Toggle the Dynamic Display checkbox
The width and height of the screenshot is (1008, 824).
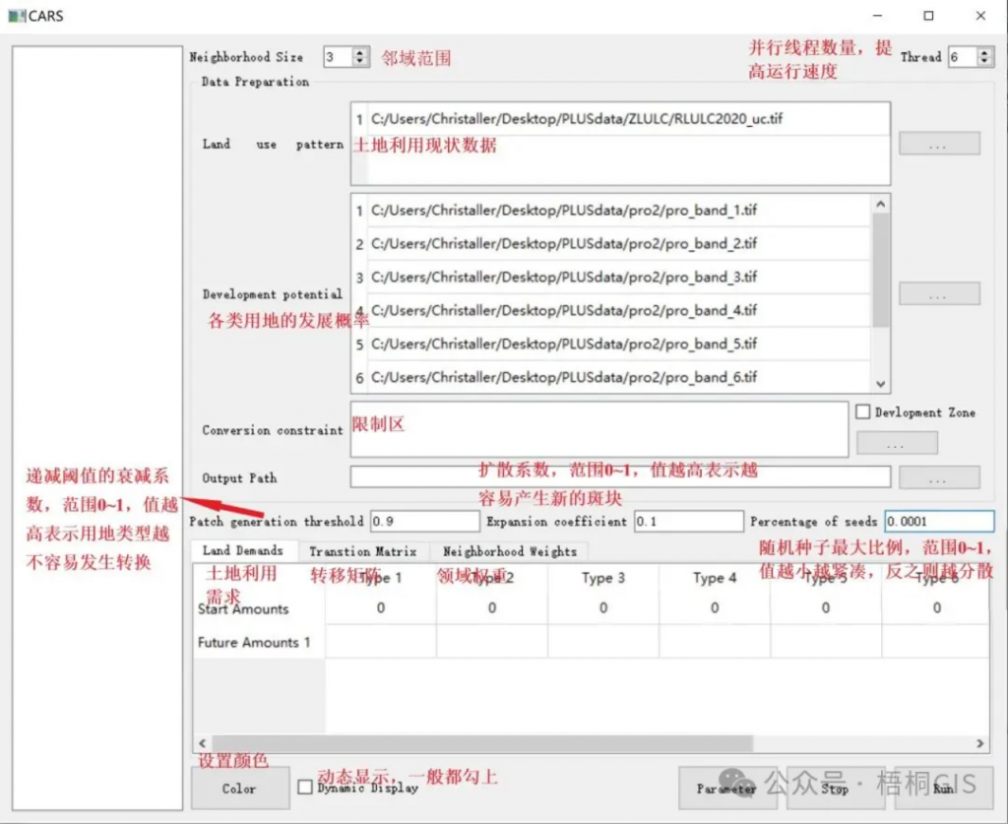click(305, 786)
